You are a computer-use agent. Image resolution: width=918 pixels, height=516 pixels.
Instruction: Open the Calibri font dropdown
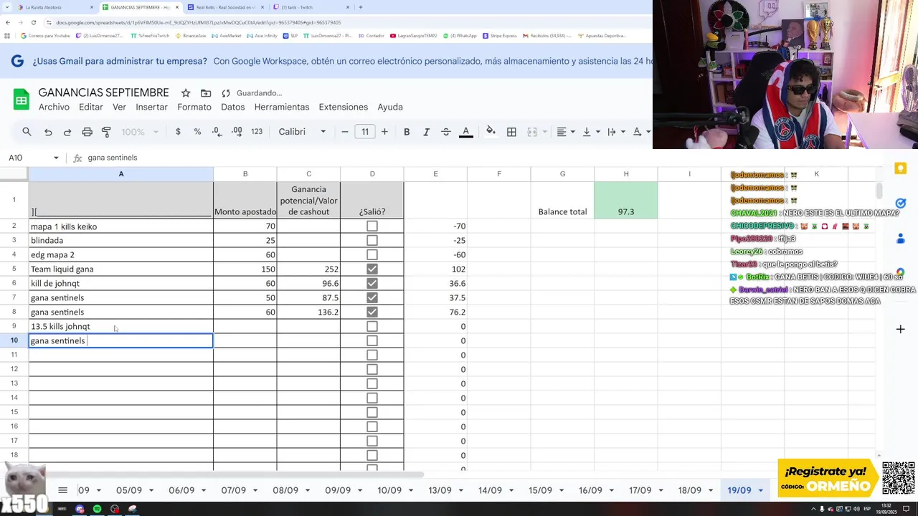(302, 132)
